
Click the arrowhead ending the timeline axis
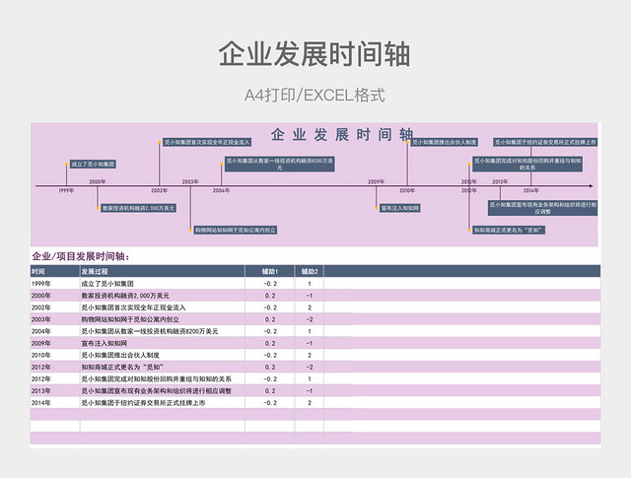pyautogui.click(x=591, y=186)
